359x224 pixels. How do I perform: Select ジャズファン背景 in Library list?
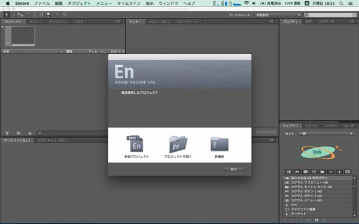point(318,209)
